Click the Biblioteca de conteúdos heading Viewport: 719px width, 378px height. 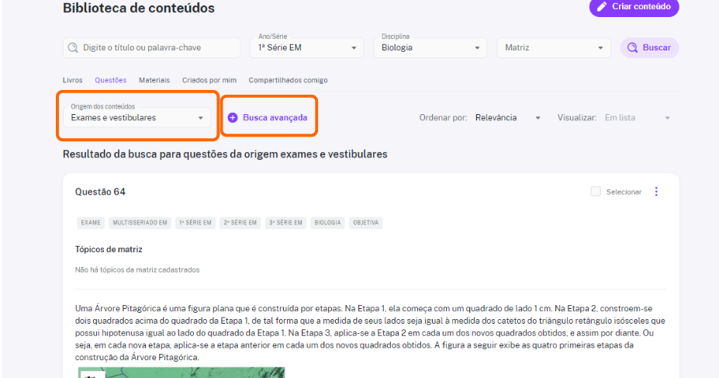pyautogui.click(x=139, y=8)
